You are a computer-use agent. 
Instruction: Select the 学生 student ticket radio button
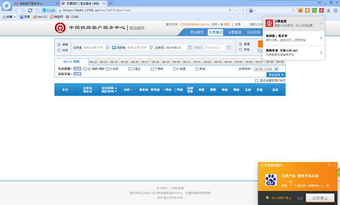241,50
